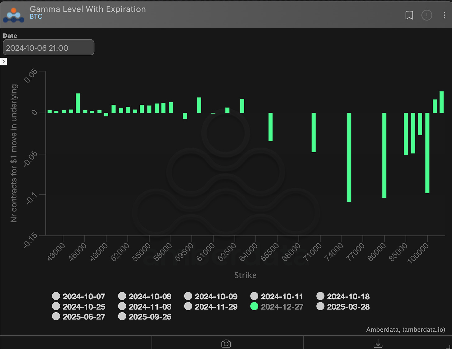452x349 pixels.
Task: Toggle the 2025-03-28 expiration legend
Action: [x=343, y=306]
